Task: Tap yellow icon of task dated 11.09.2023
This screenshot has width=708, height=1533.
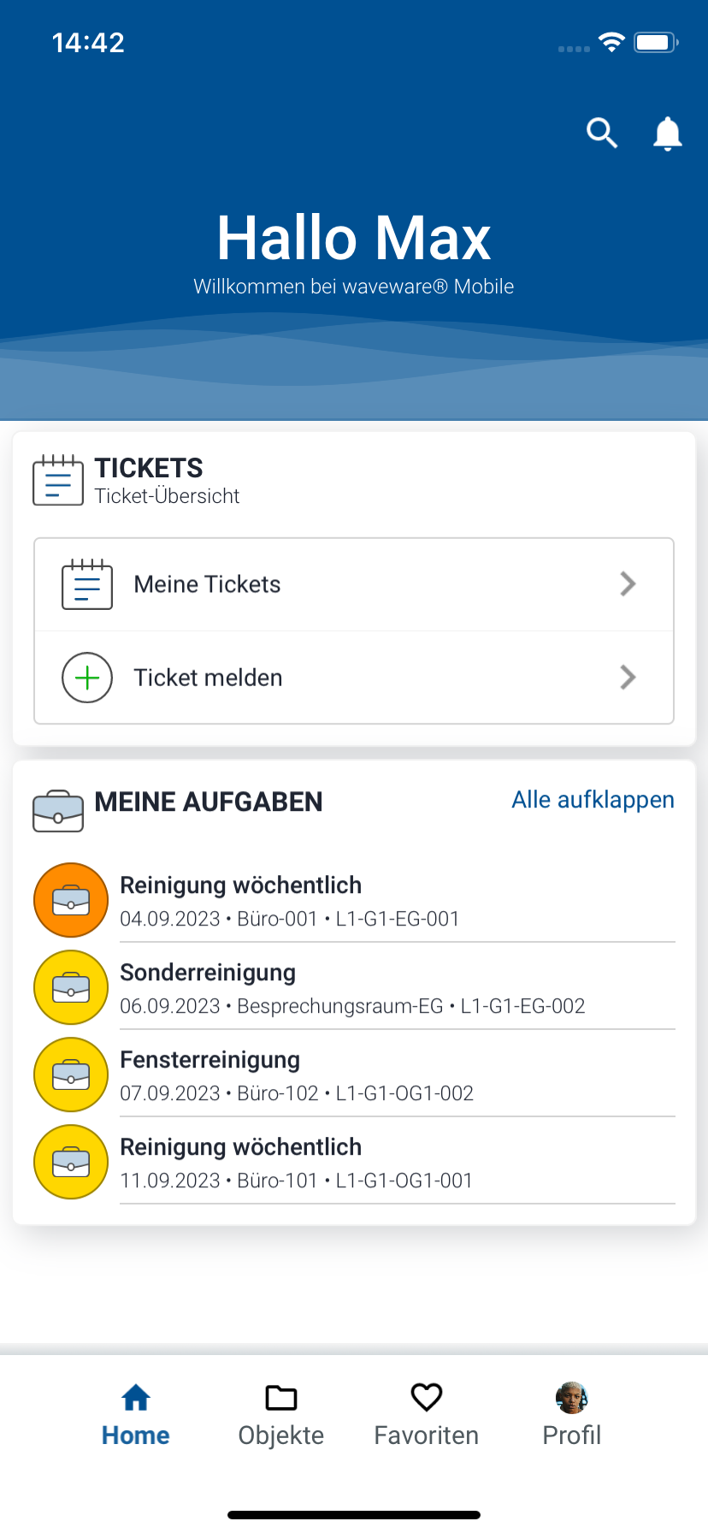Action: pos(71,1163)
